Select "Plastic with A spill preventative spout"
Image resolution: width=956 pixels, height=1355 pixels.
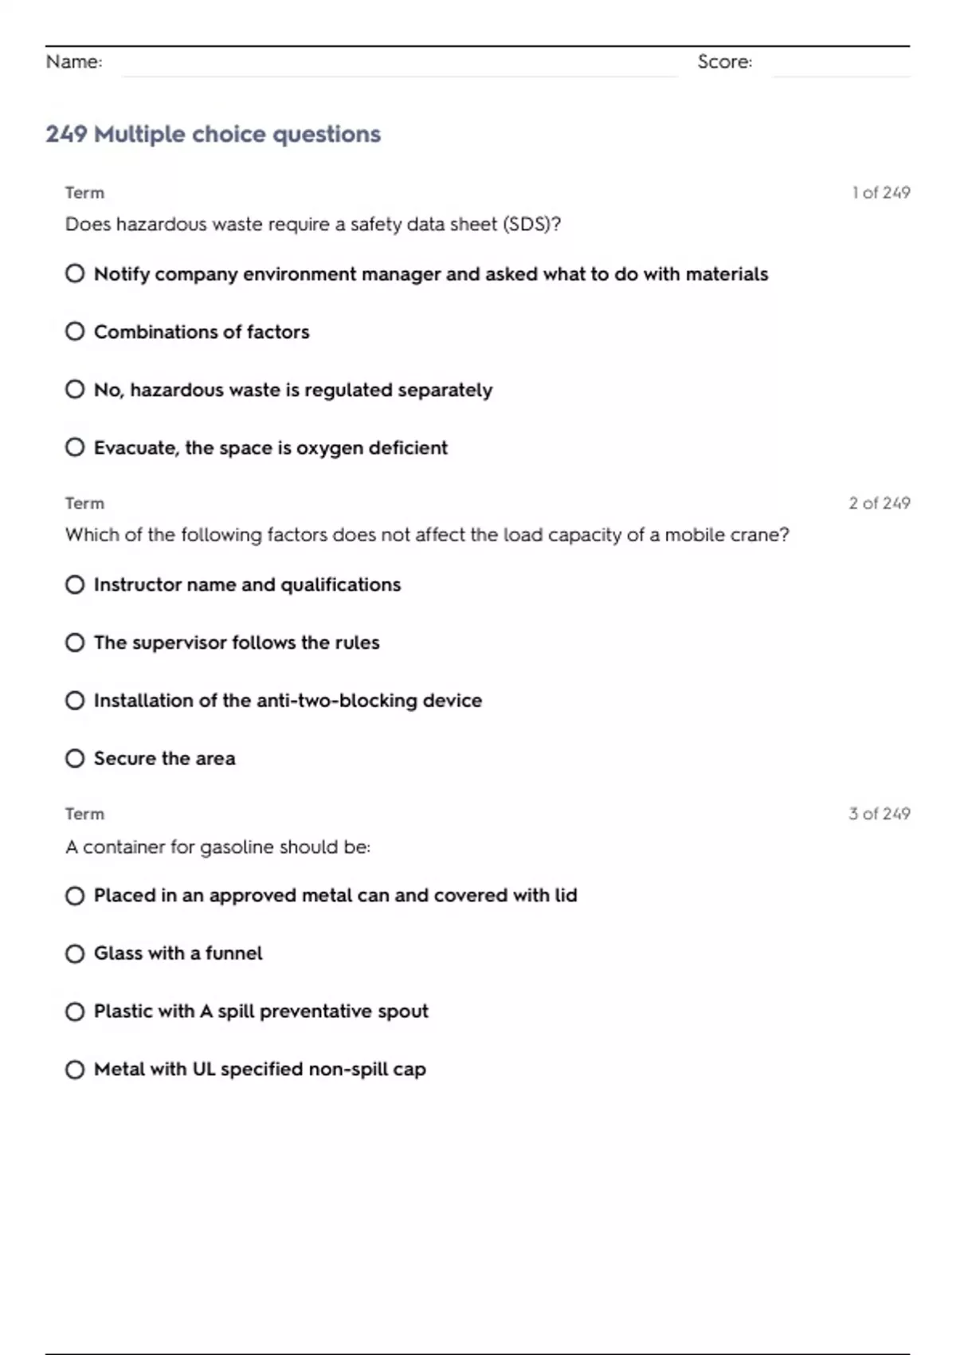[x=75, y=1011]
